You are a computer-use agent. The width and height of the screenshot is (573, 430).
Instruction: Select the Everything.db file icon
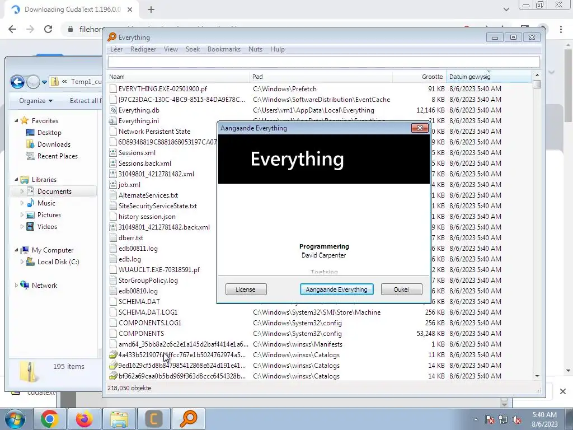pyautogui.click(x=113, y=110)
